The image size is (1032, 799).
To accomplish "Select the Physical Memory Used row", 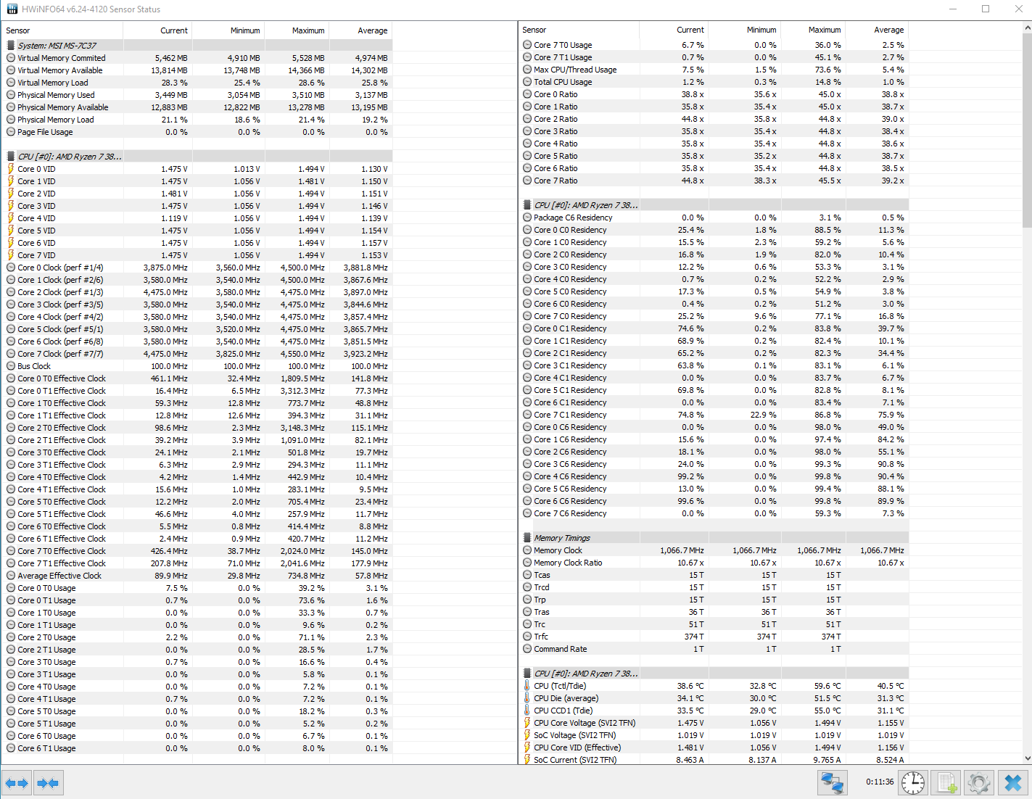I will 197,95.
